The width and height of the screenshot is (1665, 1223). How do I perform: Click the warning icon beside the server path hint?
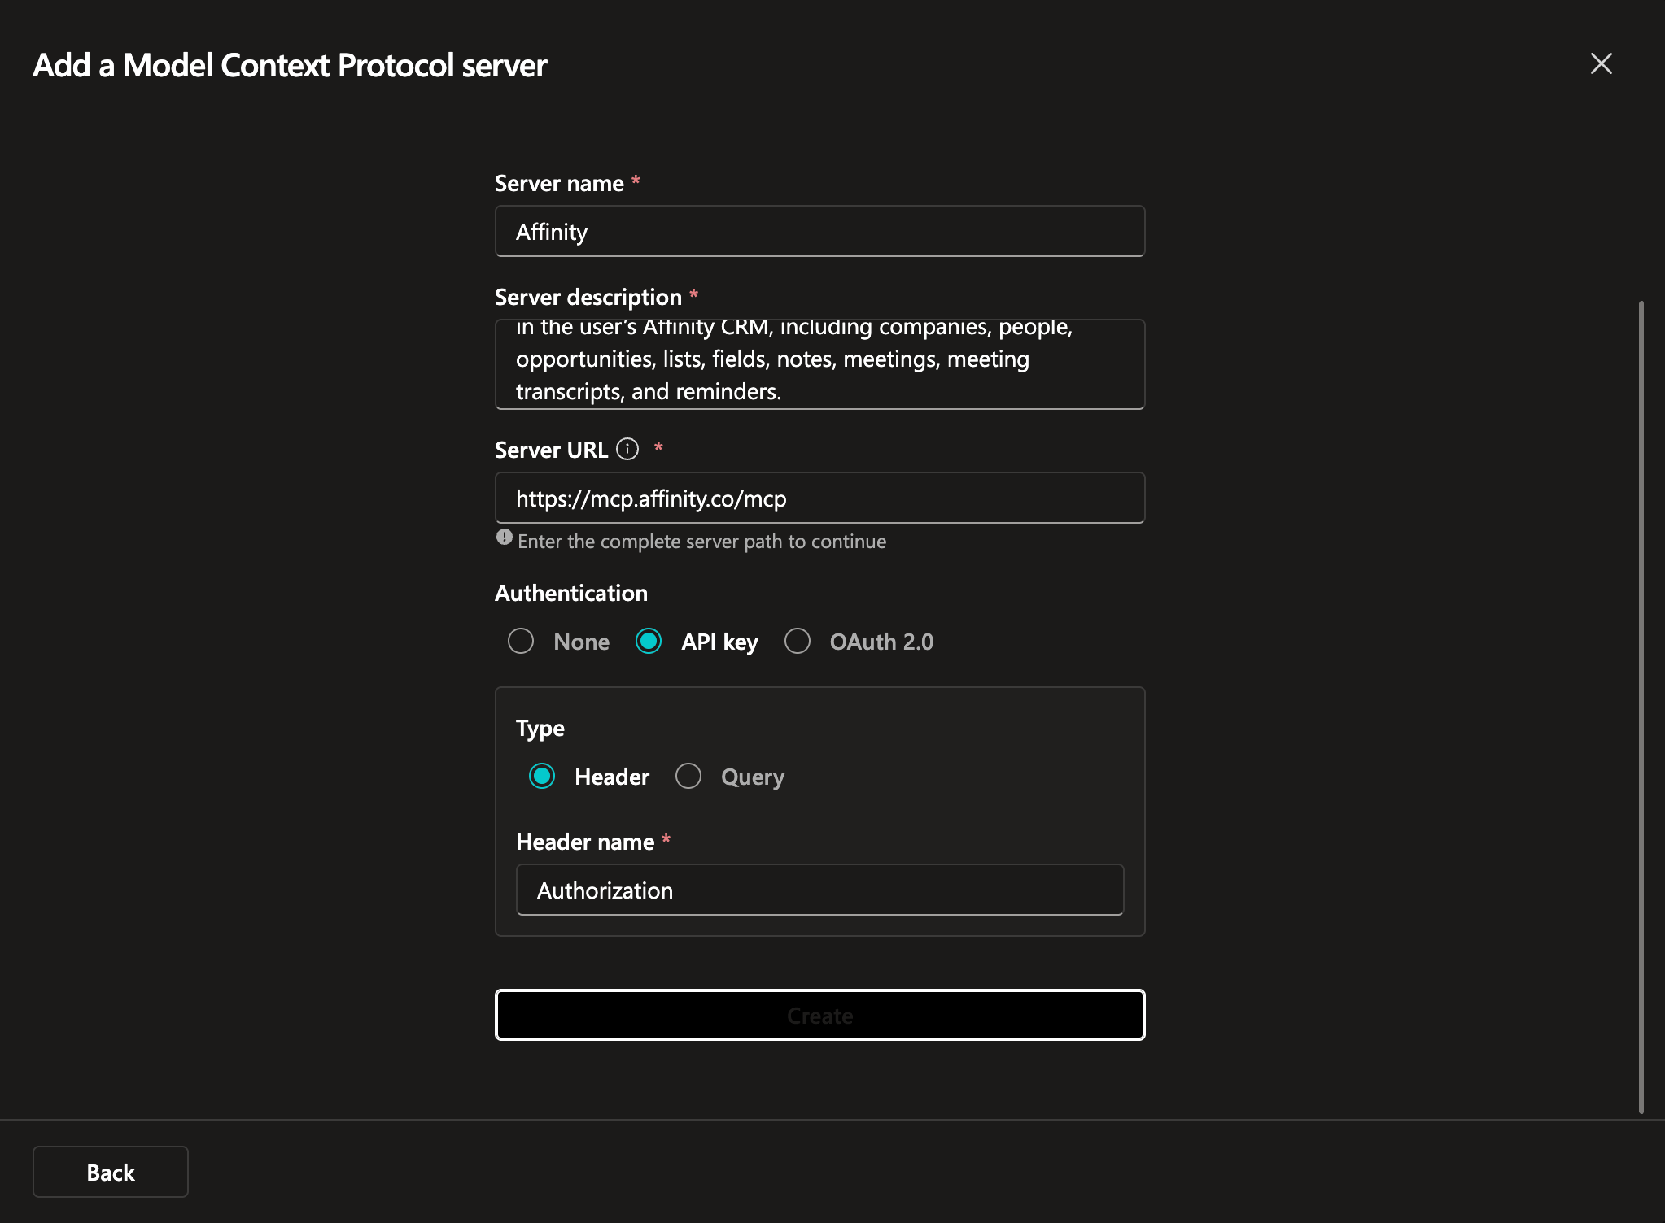[505, 538]
